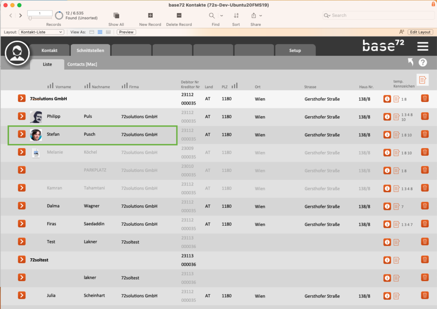This screenshot has width=437, height=309.
Task: Click lowercase 'lakner' surname cell
Action: click(x=90, y=278)
